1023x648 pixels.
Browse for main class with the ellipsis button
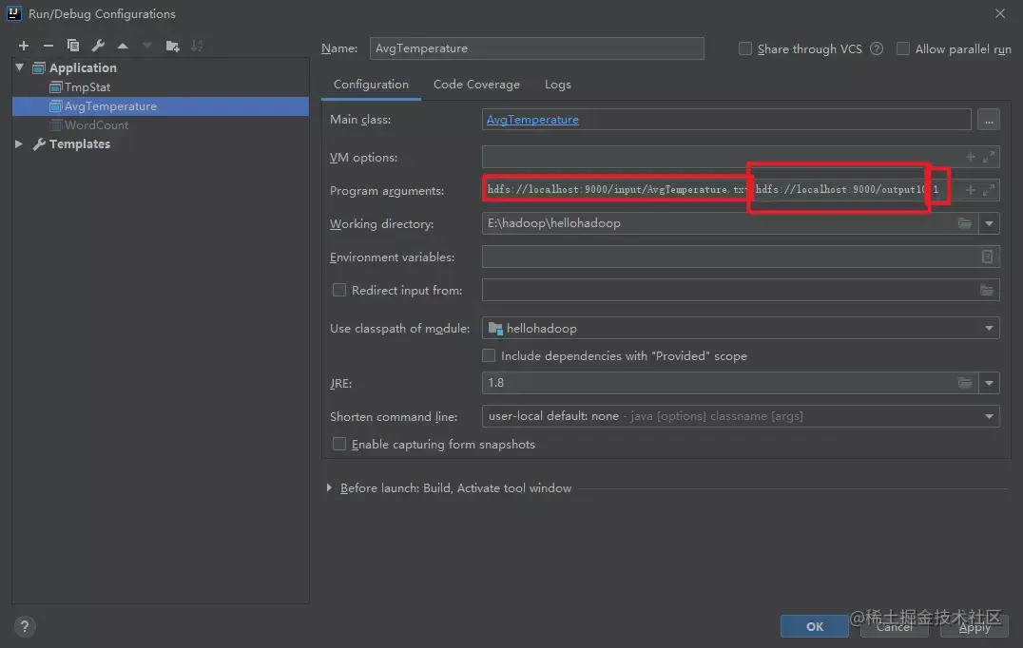point(989,121)
